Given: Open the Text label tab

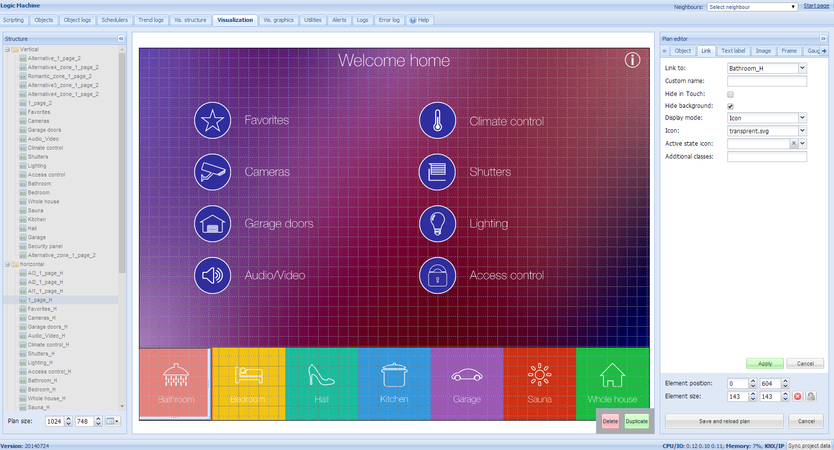Looking at the screenshot, I should [x=733, y=51].
